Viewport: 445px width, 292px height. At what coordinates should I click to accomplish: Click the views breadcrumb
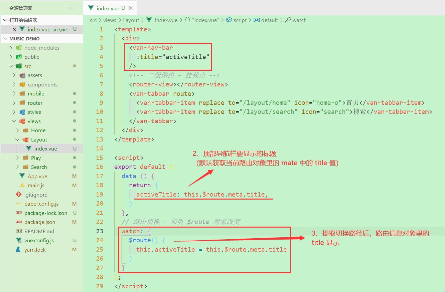coord(110,20)
